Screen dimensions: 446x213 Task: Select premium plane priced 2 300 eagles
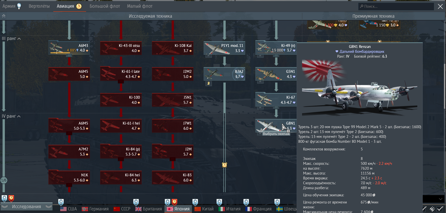click(328, 25)
